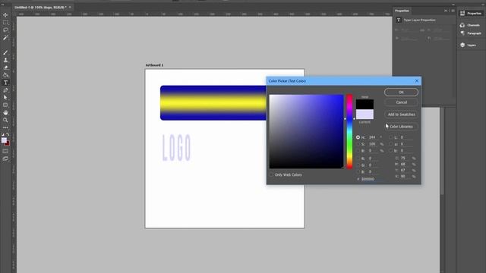Select the Pen tool
The width and height of the screenshot is (486, 273).
pos(5,90)
